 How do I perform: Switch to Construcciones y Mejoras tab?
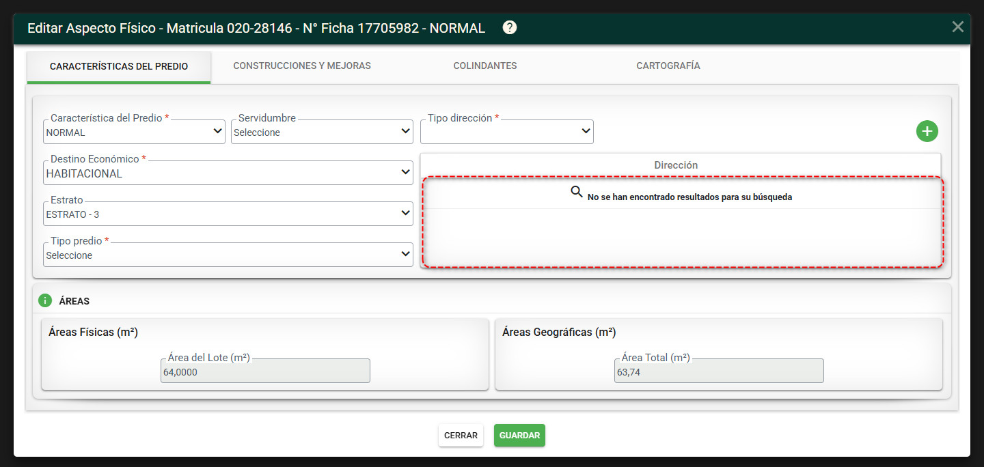(302, 66)
